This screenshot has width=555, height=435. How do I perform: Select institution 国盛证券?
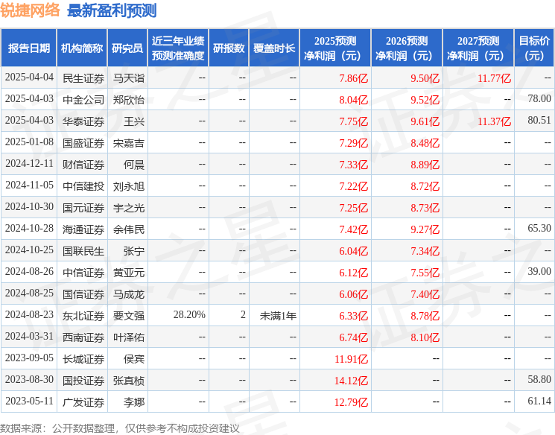[83, 143]
